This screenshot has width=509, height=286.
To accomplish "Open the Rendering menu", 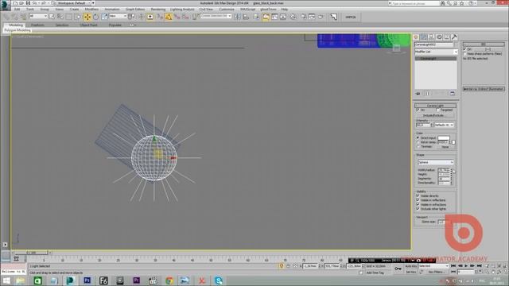I will [158, 10].
